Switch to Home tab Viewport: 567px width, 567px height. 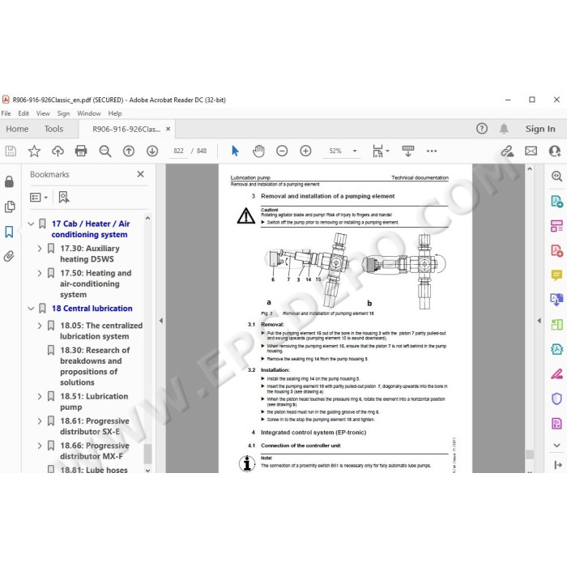tap(17, 129)
